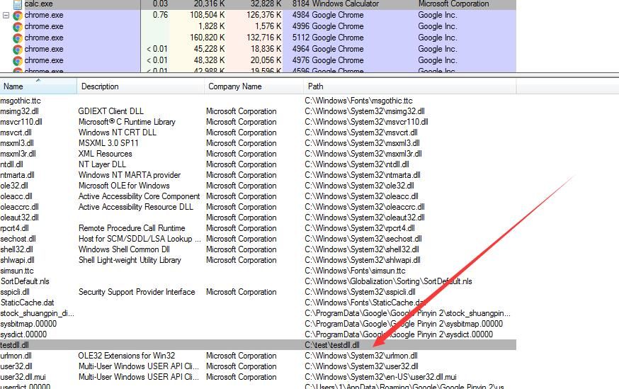Sort DLL list by Company Name column
Screen dimensions: 619x389
click(254, 86)
